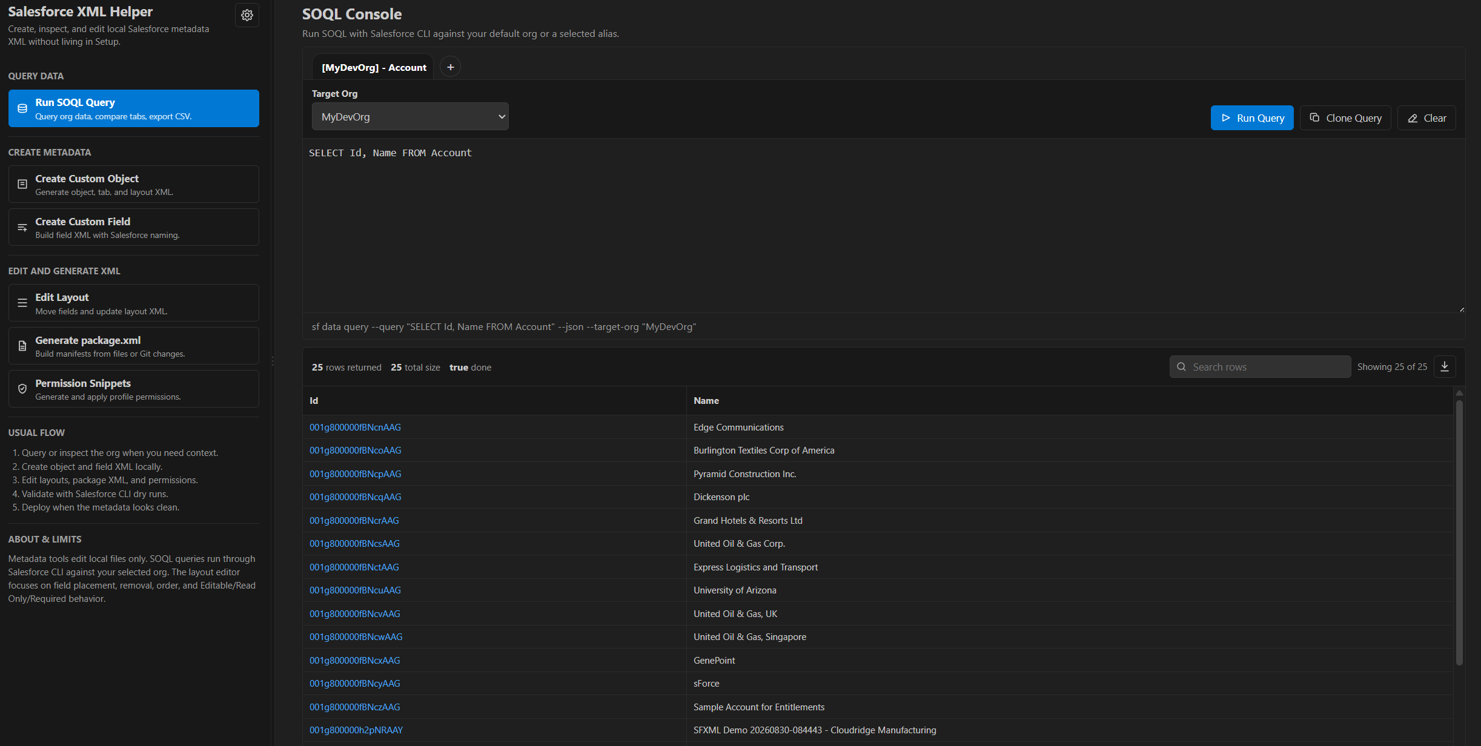Click the Showing 25 of 25 label
This screenshot has height=746, width=1481.
[x=1392, y=367]
